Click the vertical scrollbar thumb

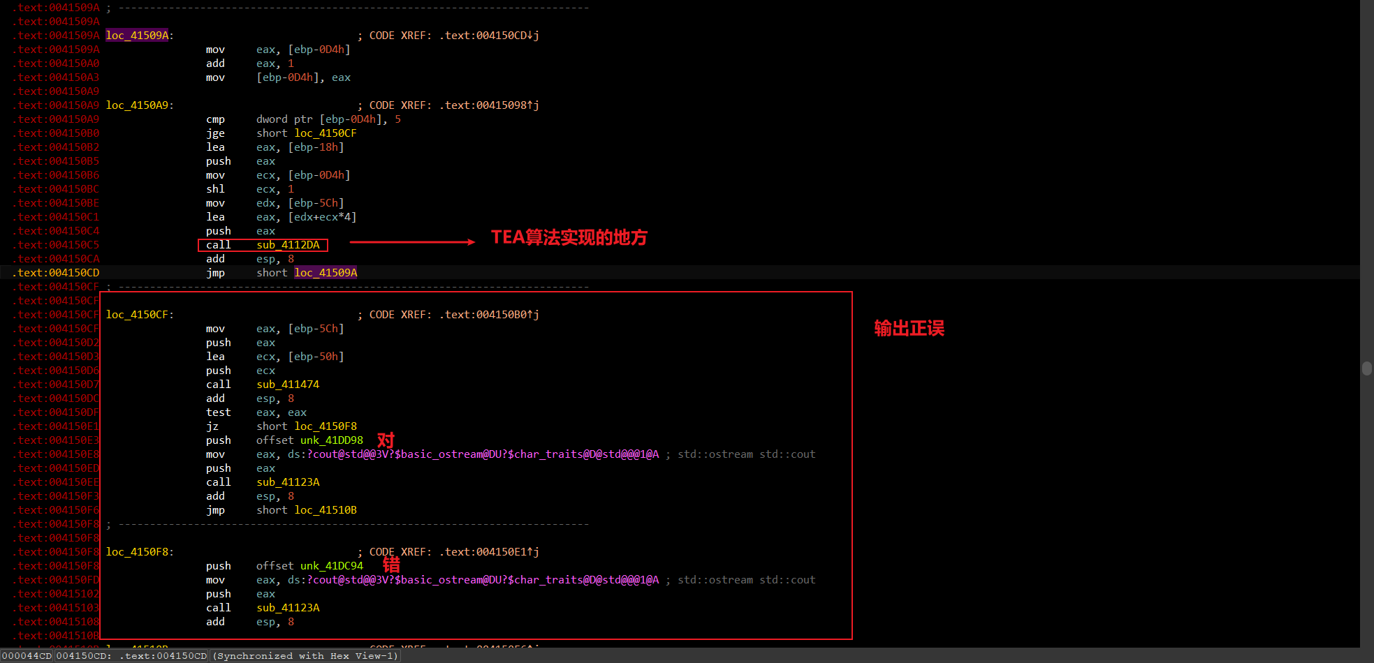point(1367,368)
